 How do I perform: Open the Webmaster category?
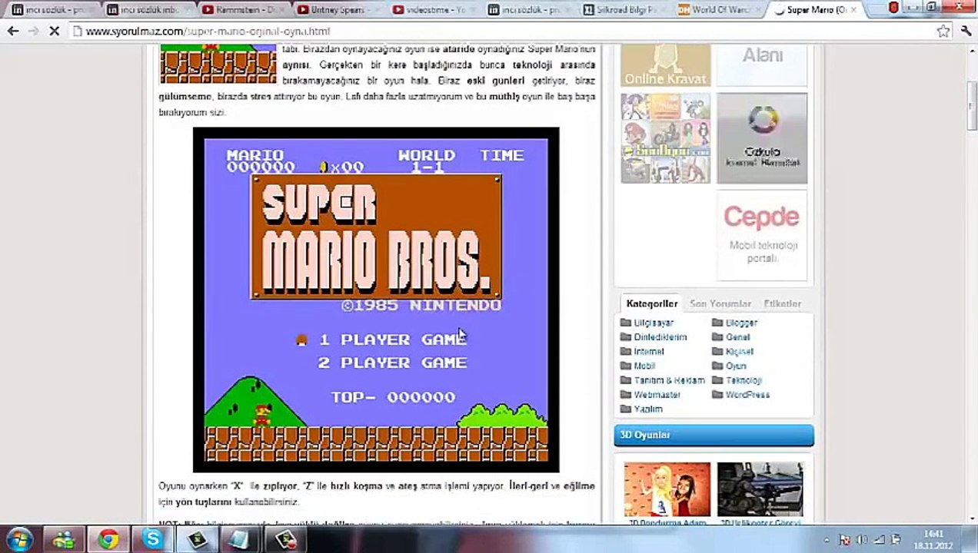tap(657, 395)
